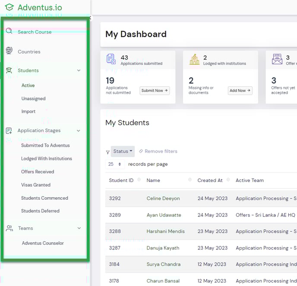Click student ID 3184
Screen dimensions: 297x286
click(114, 264)
